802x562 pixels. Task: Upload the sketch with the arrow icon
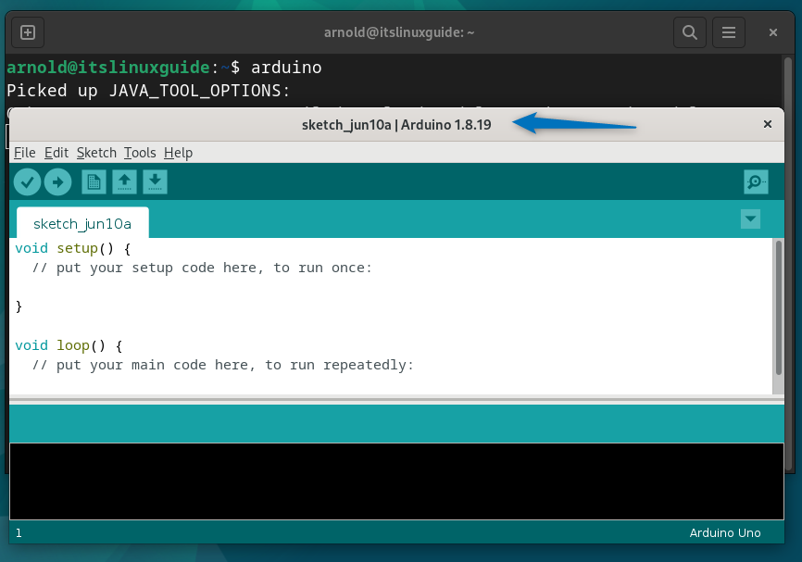[x=57, y=181]
